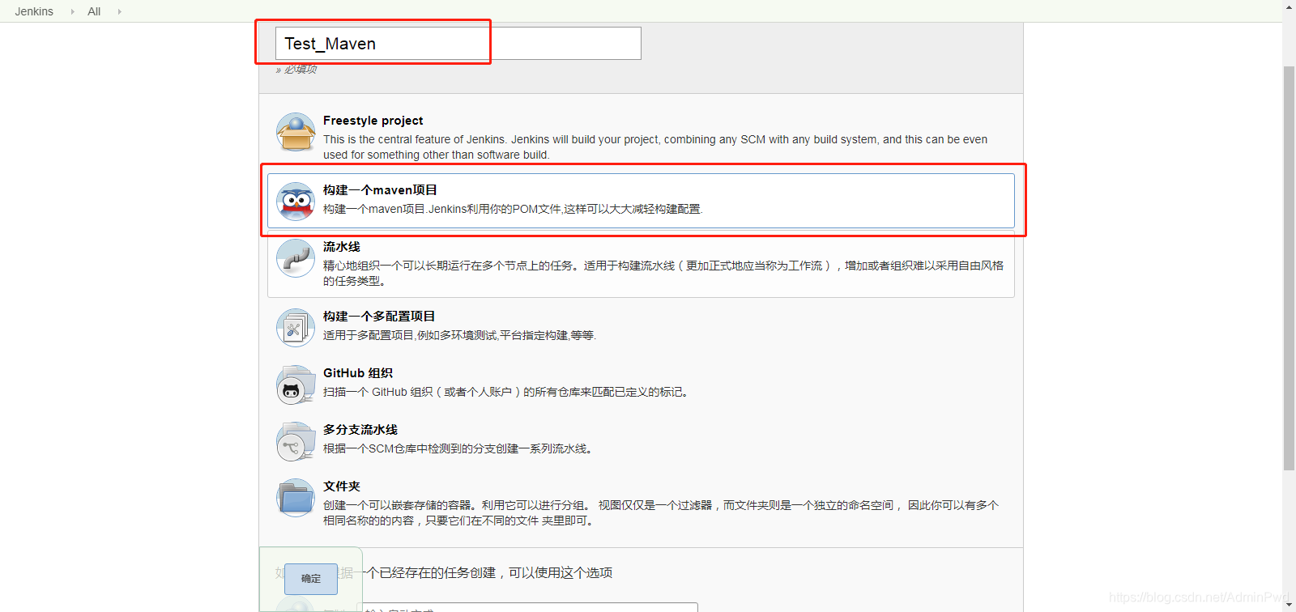This screenshot has width=1296, height=612.
Task: Click the GitHub 组织 octocat icon
Action: [296, 385]
